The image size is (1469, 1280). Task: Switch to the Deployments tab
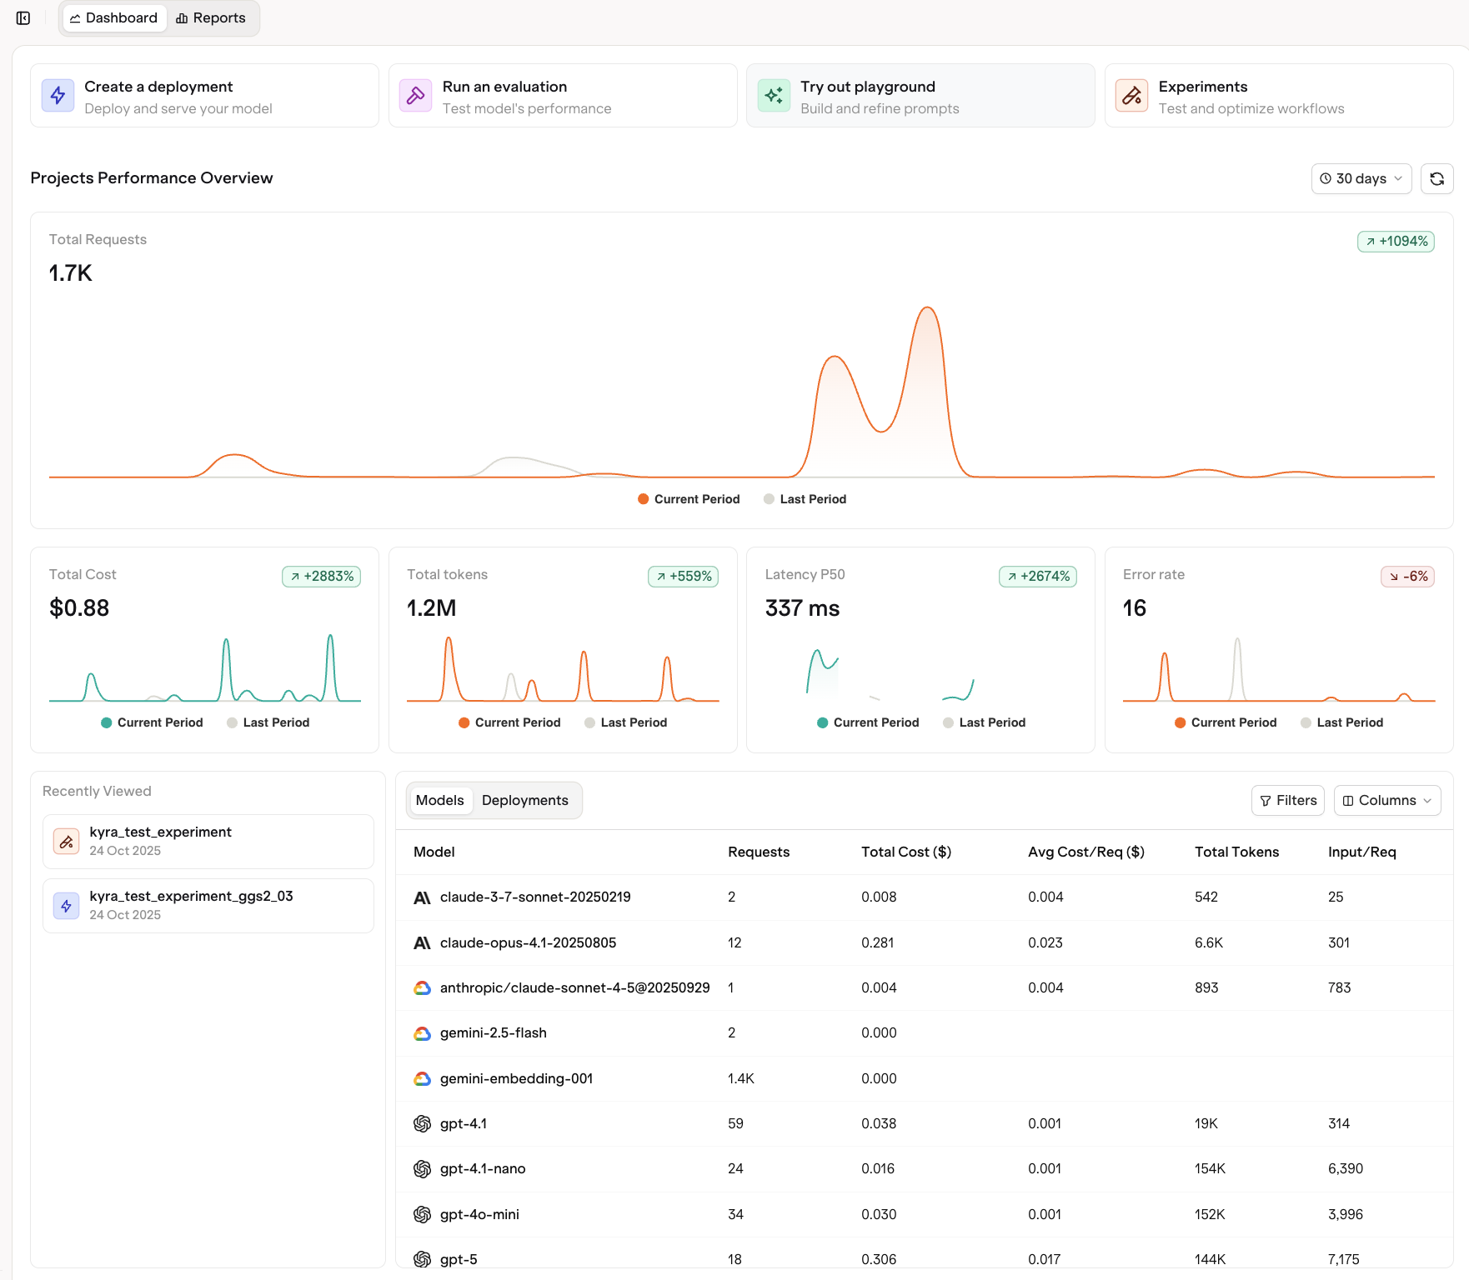(525, 800)
